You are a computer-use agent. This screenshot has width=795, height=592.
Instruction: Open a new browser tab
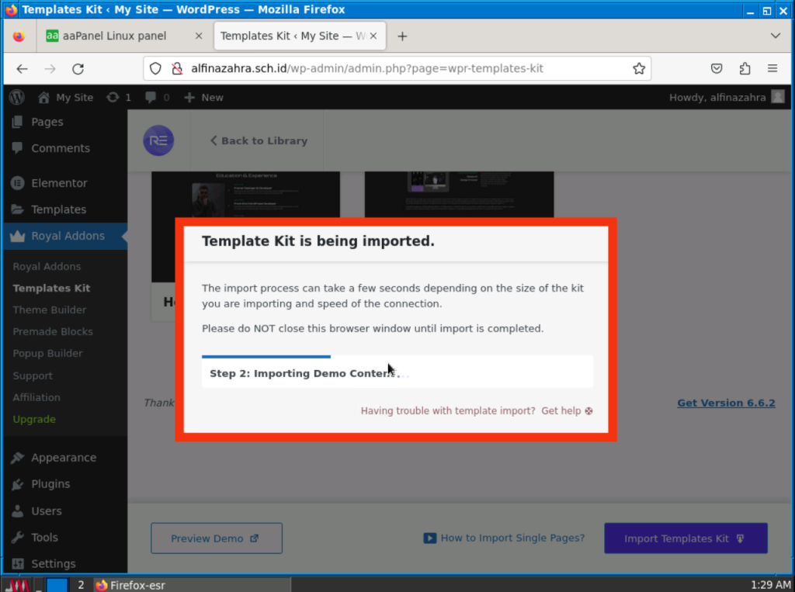[x=402, y=36]
